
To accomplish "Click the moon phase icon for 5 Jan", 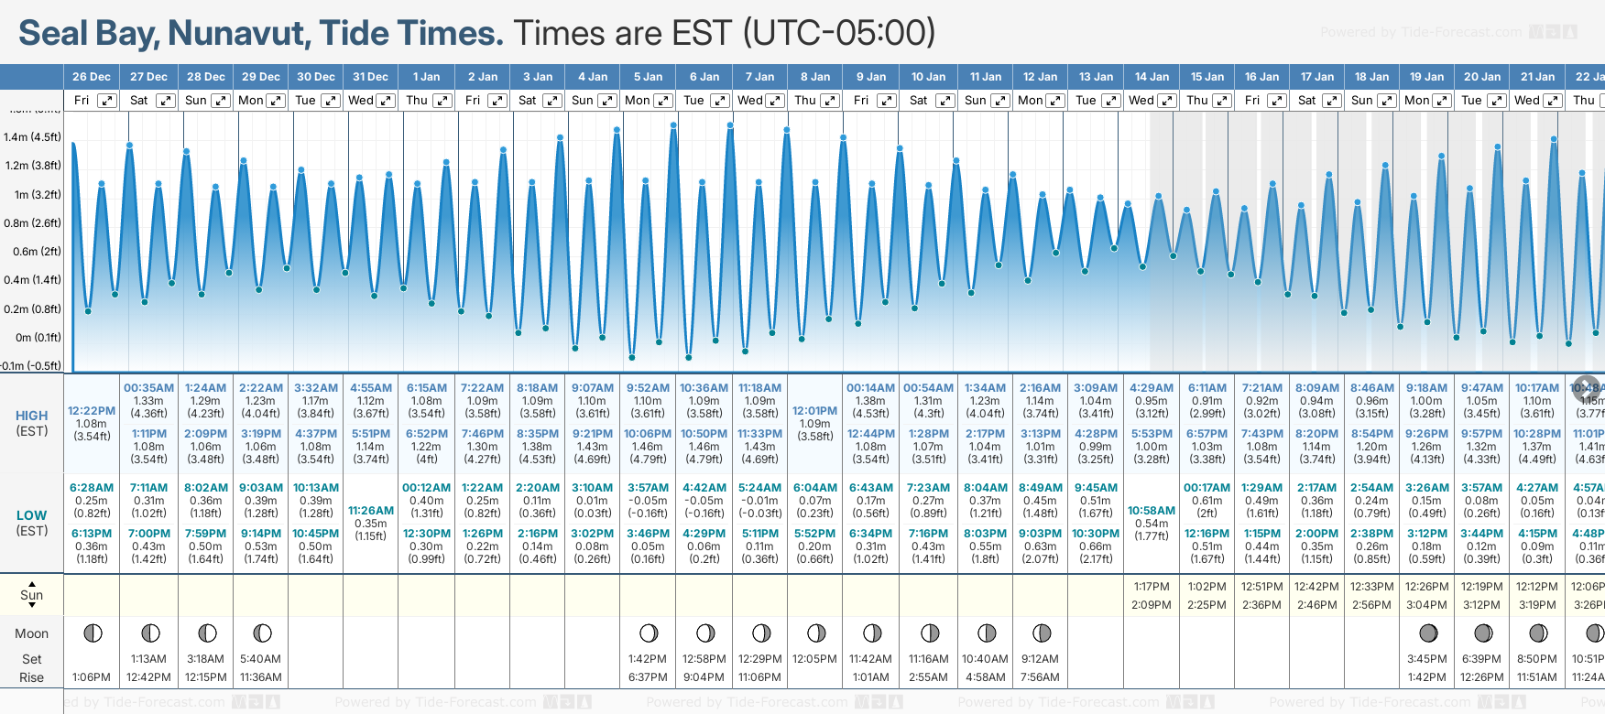I will click(x=649, y=633).
